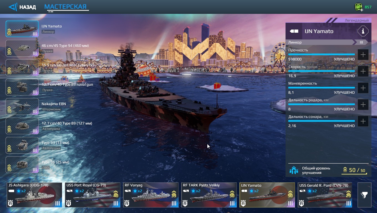Viewport: 377px width, 213px height.
Task: Select the Type 93 (13 мм) autocannon icon
Action: pyautogui.click(x=22, y=145)
